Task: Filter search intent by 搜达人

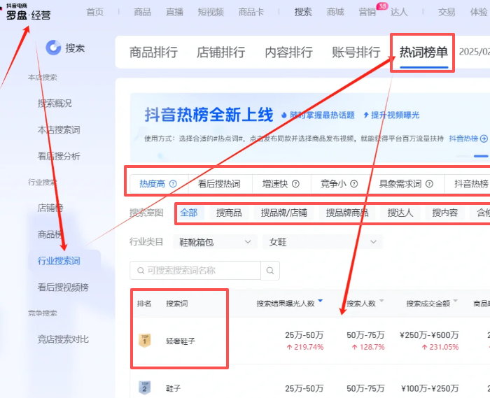Action: pos(400,213)
